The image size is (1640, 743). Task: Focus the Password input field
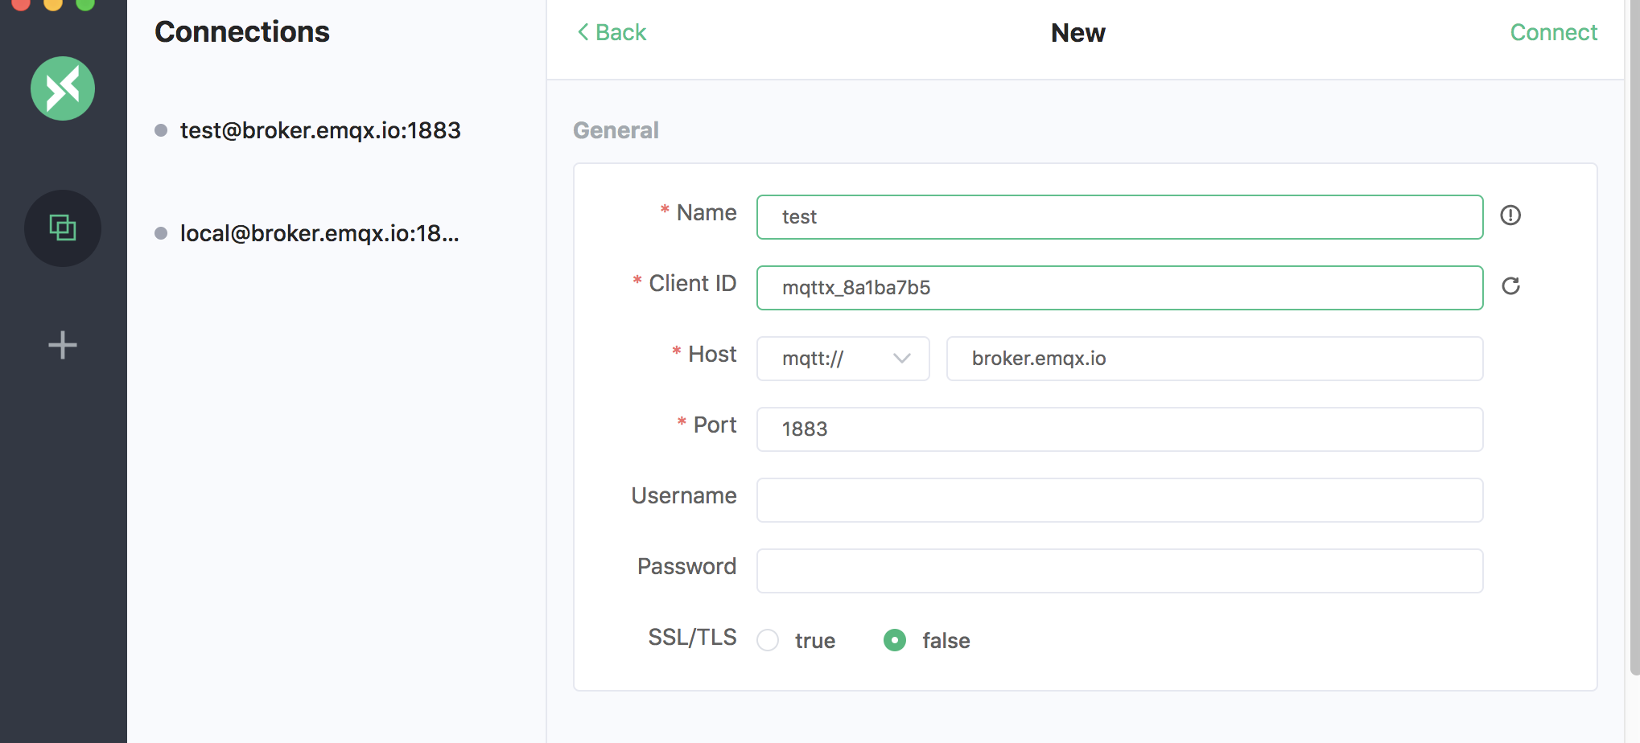coord(1119,571)
